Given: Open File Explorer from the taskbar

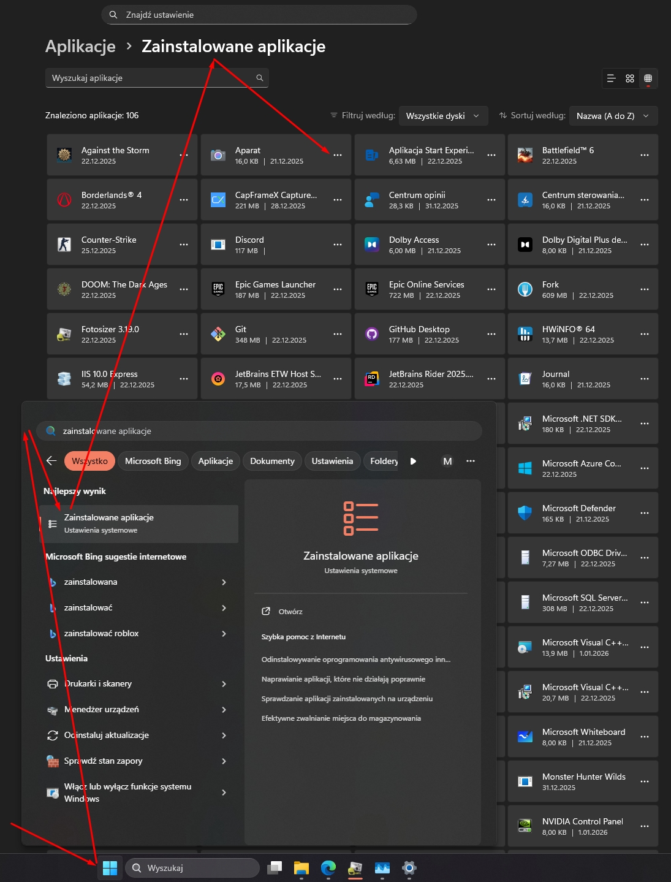Looking at the screenshot, I should point(301,868).
